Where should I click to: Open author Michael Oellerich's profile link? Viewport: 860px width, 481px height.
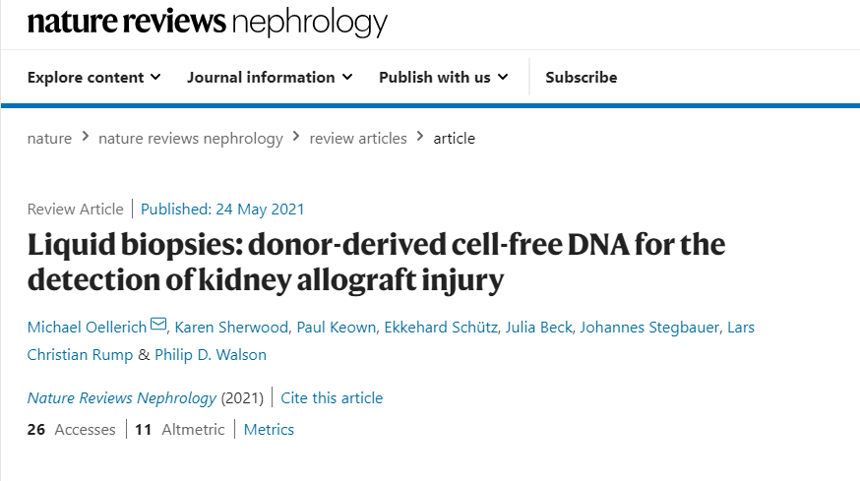[x=87, y=327]
